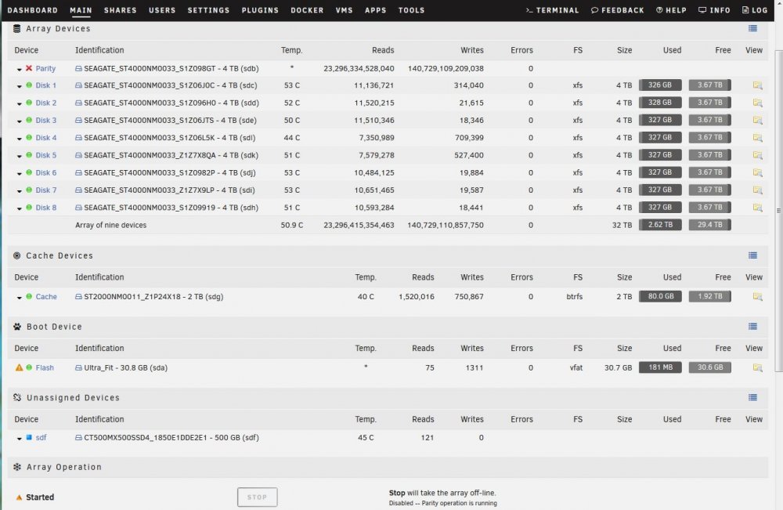This screenshot has height=510, width=783.
Task: Toggle Boot Device table view icon
Action: [x=752, y=326]
